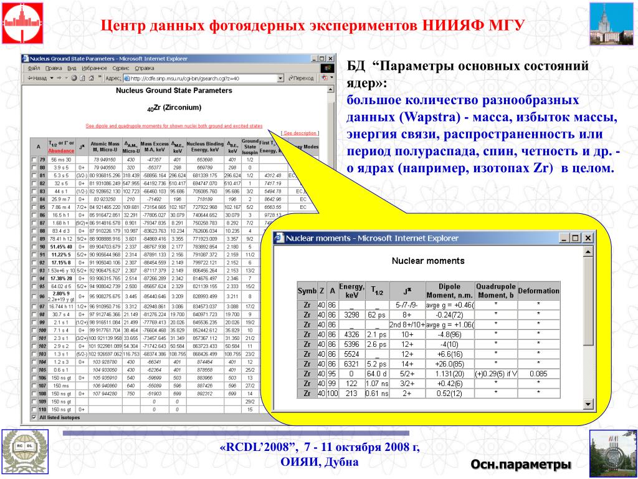
Task: Click atomic mass value 89 904703.679
Action: pos(105,247)
